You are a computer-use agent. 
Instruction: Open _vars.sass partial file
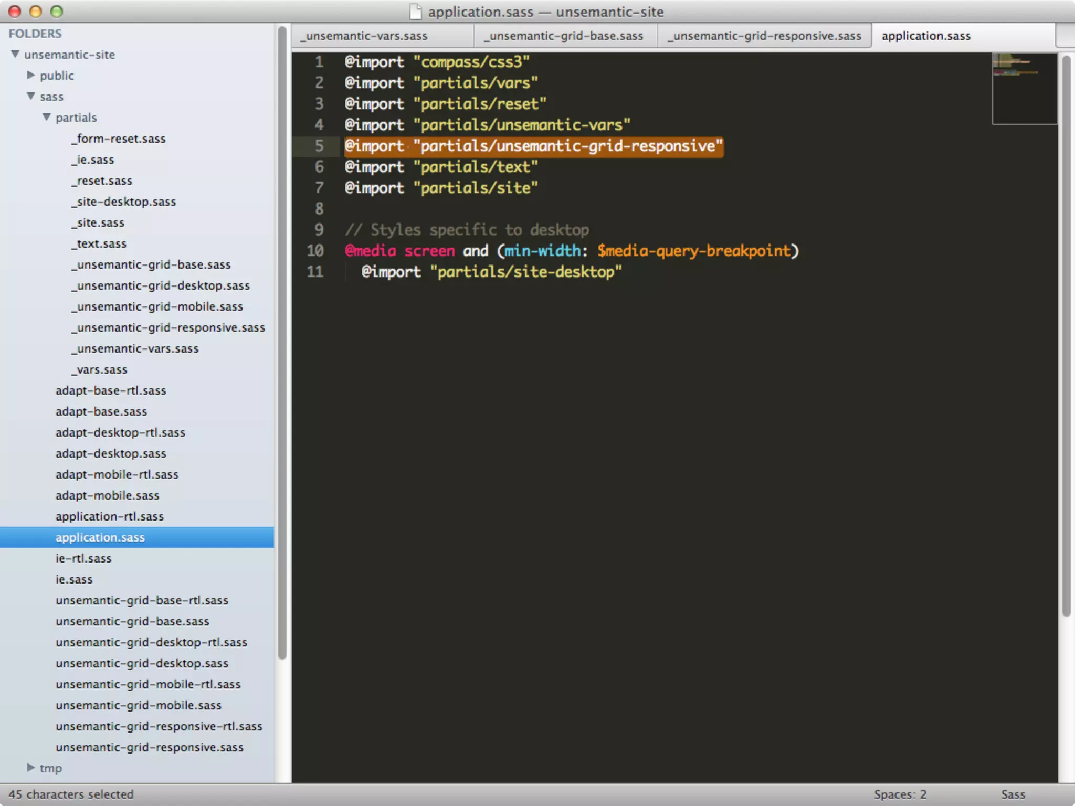tap(100, 369)
